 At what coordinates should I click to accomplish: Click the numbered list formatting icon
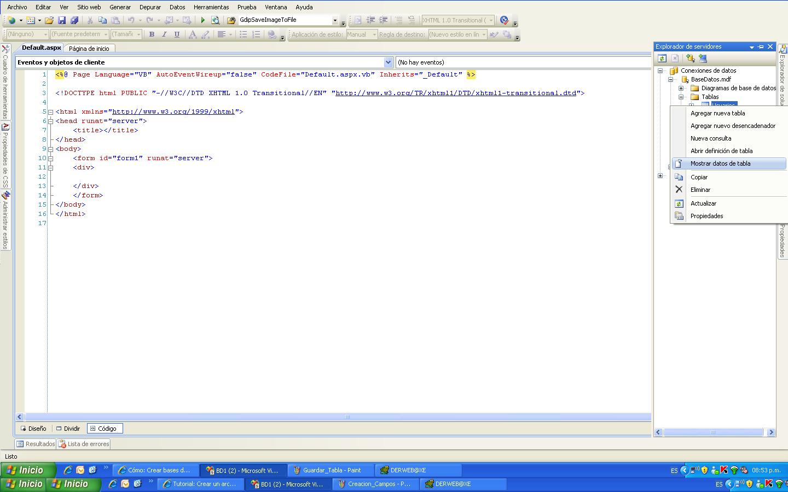coord(256,34)
